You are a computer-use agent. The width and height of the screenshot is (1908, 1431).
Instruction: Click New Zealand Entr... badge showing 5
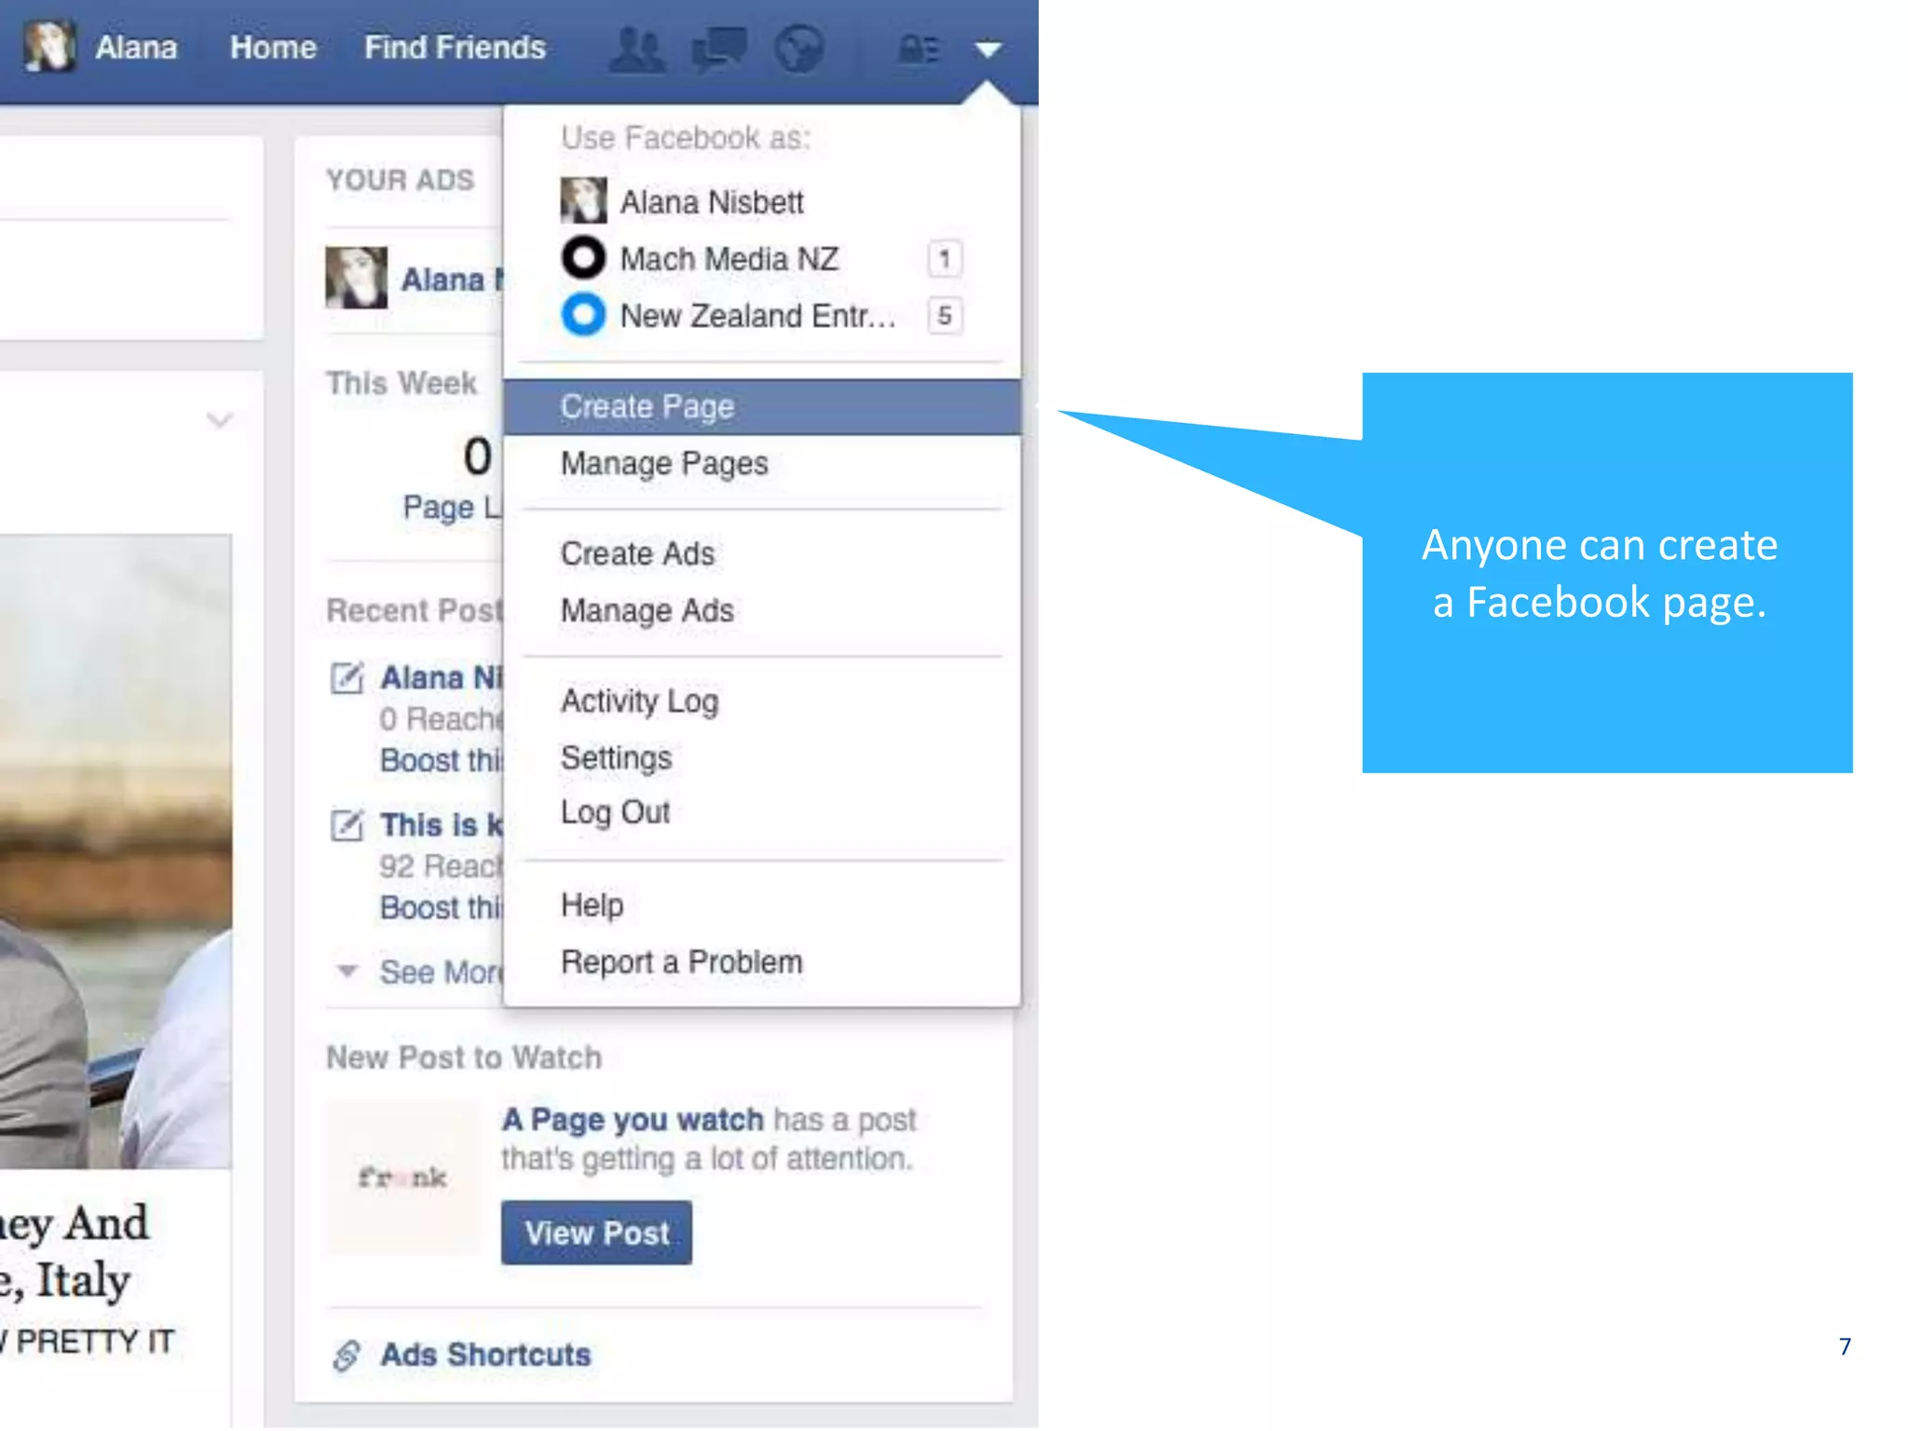(x=945, y=315)
